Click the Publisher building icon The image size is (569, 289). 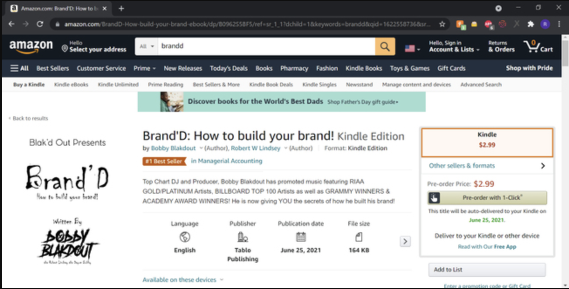click(x=243, y=237)
